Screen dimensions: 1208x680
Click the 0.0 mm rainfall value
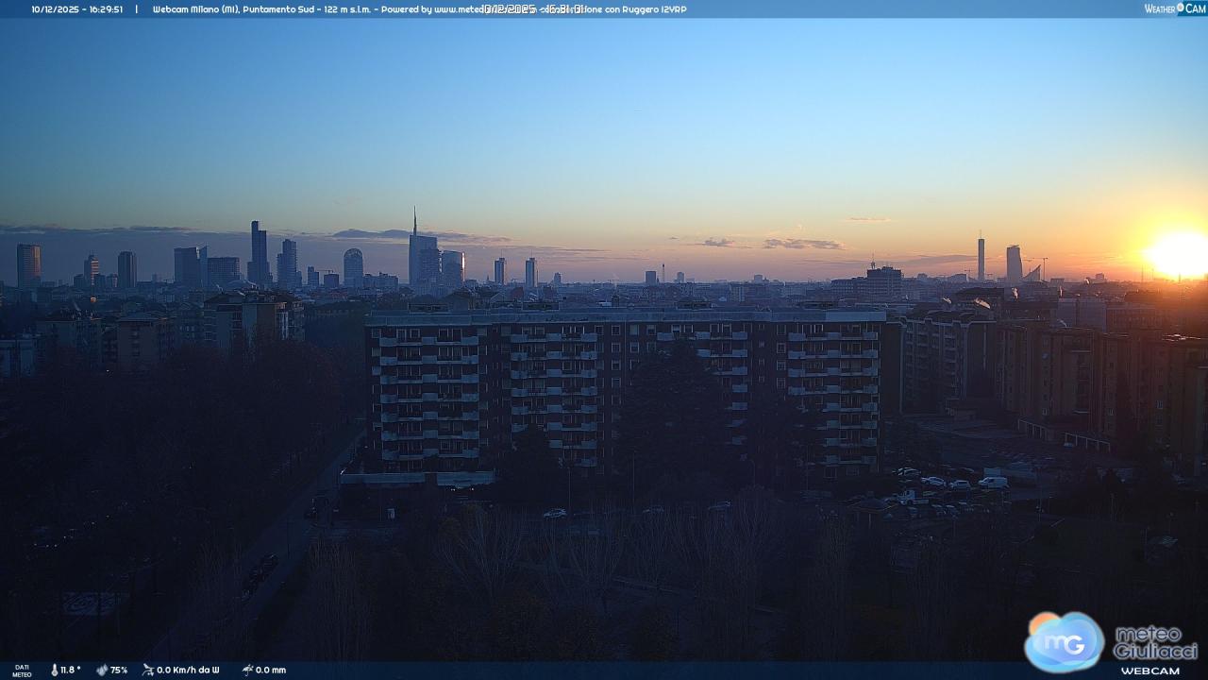271,670
